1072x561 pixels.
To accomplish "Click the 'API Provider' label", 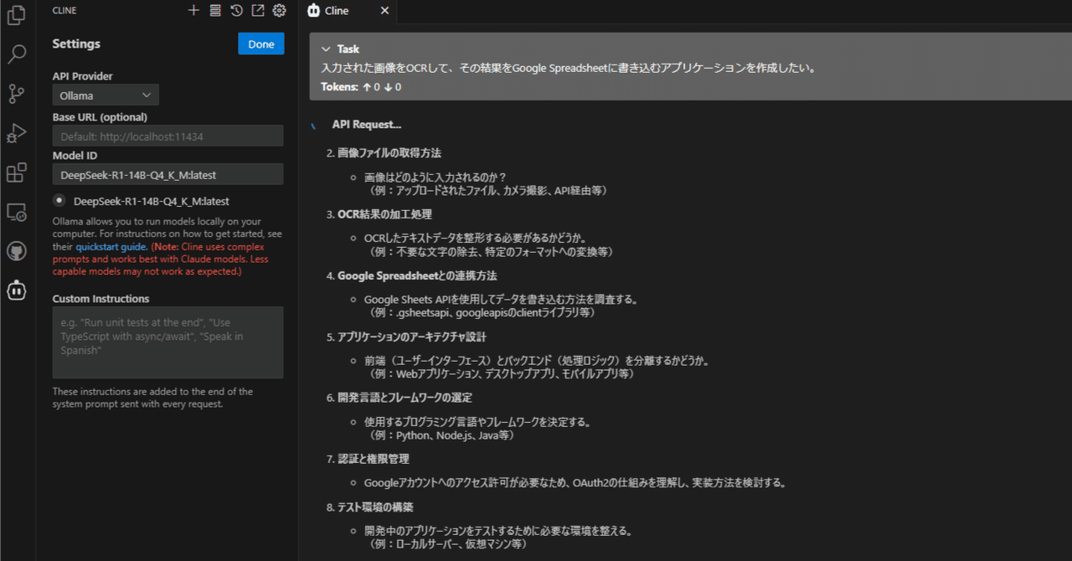I will [82, 76].
